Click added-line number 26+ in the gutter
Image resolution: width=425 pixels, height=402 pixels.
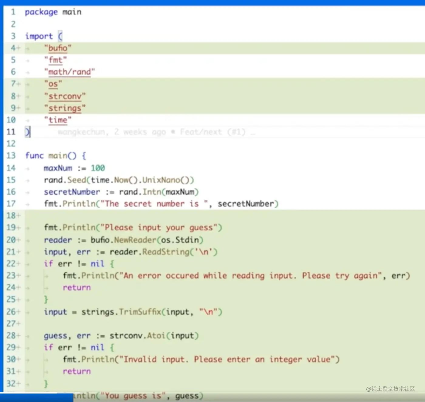(13, 312)
